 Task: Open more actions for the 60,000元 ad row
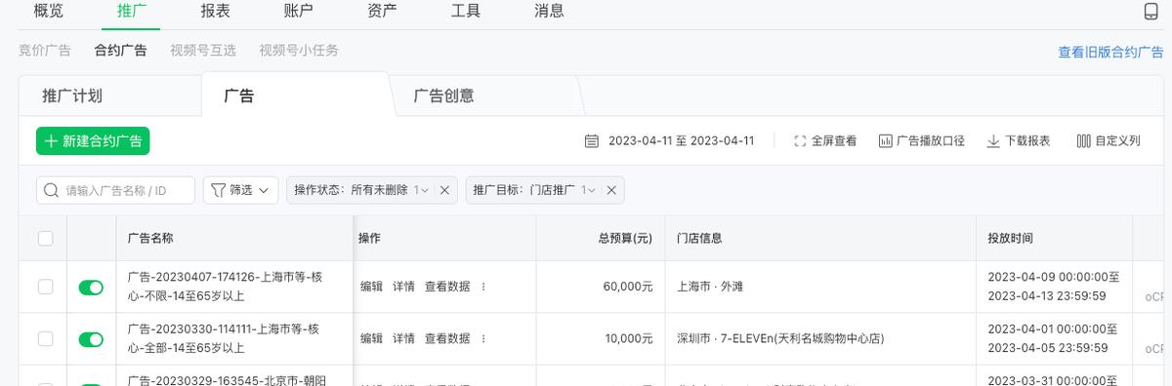coord(483,287)
